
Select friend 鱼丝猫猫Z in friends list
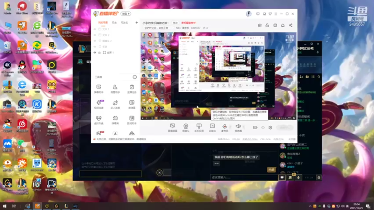(299, 155)
